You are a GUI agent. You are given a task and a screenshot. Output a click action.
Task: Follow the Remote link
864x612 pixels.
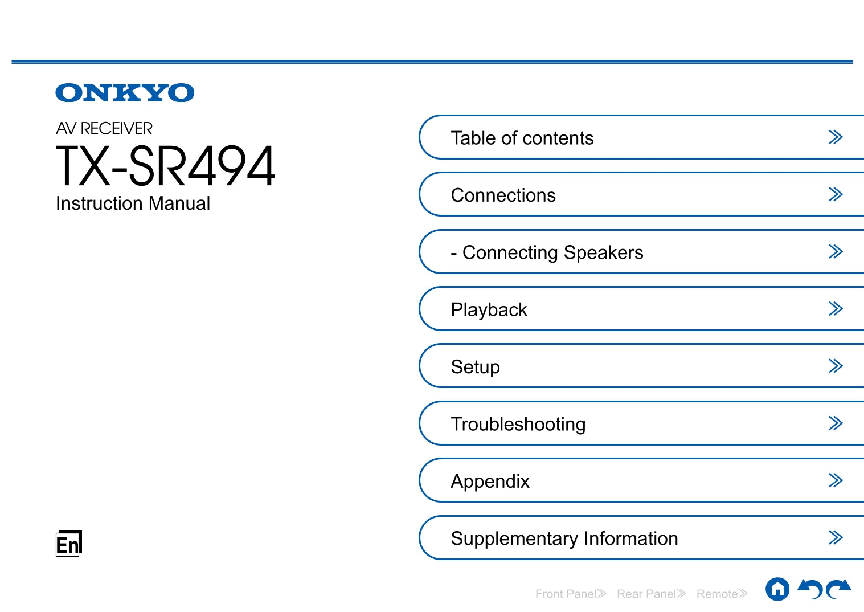point(721,594)
